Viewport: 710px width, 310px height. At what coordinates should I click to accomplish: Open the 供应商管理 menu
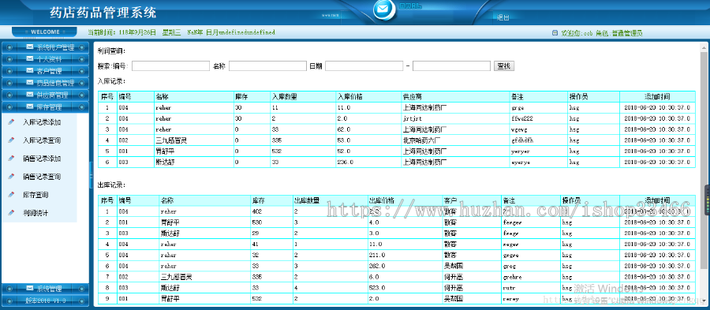45,95
